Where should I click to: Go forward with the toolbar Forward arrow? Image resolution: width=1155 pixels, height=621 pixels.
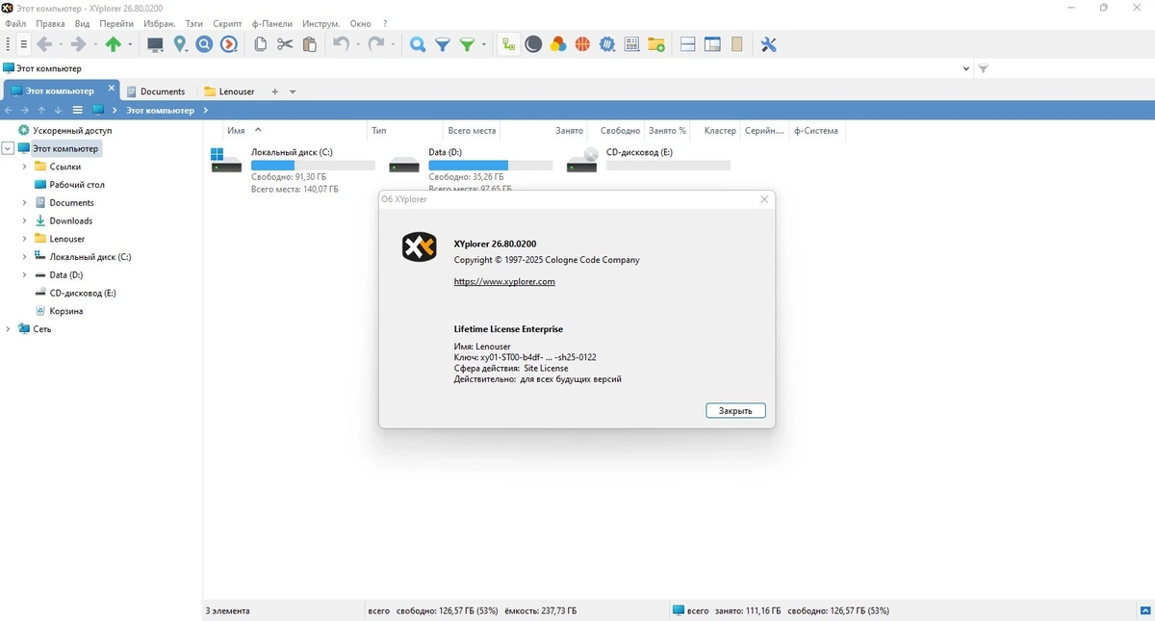(x=79, y=44)
